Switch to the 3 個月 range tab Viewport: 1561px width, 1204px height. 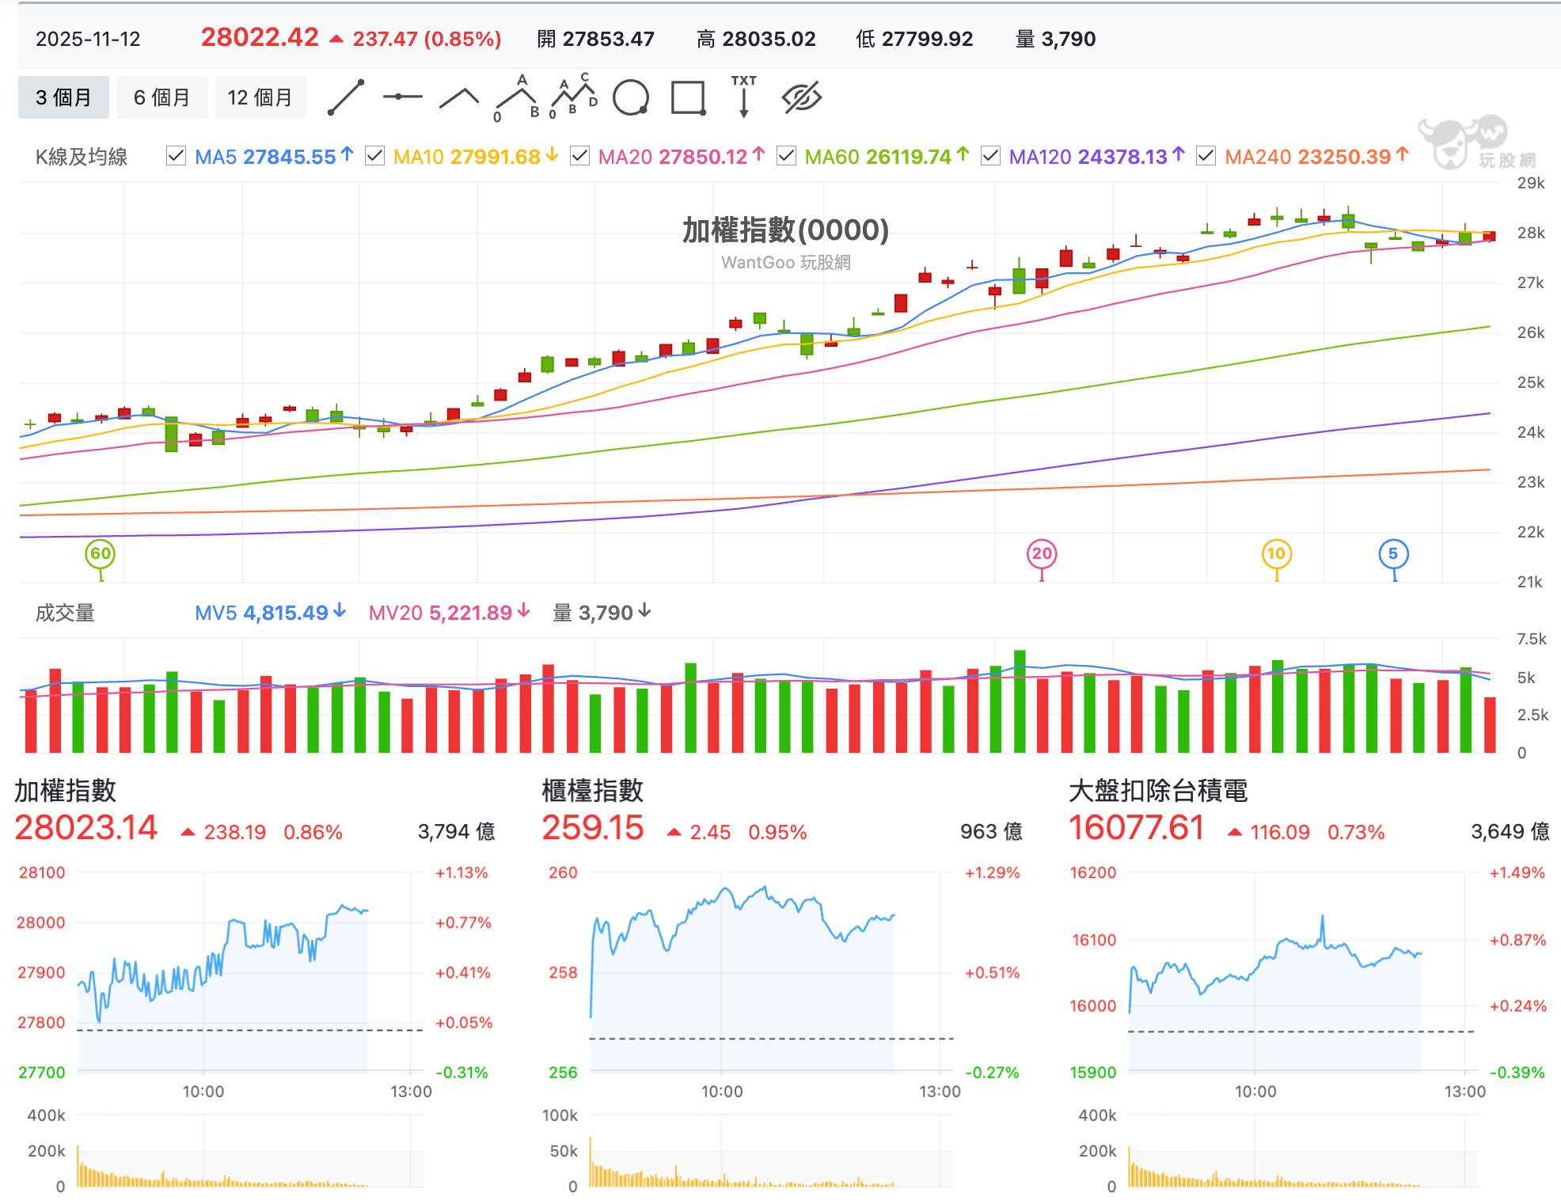63,97
